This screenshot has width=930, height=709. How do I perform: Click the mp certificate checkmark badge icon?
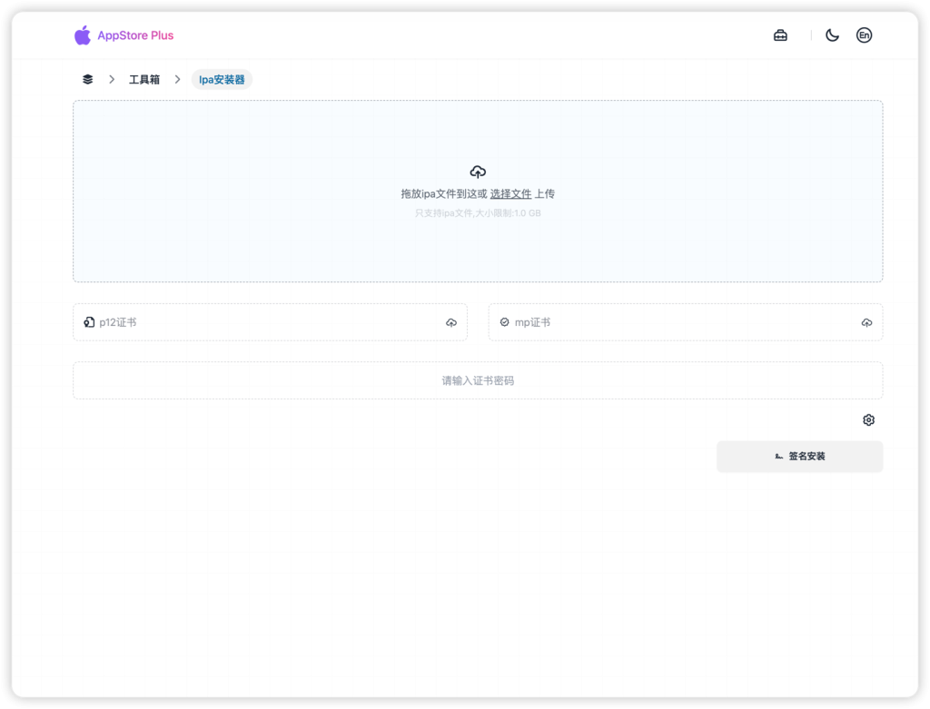(504, 322)
